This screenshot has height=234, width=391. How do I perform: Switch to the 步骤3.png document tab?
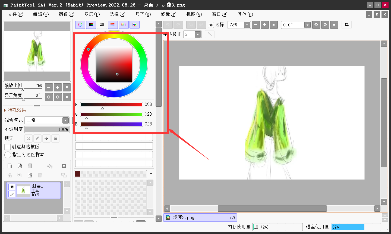click(x=200, y=217)
